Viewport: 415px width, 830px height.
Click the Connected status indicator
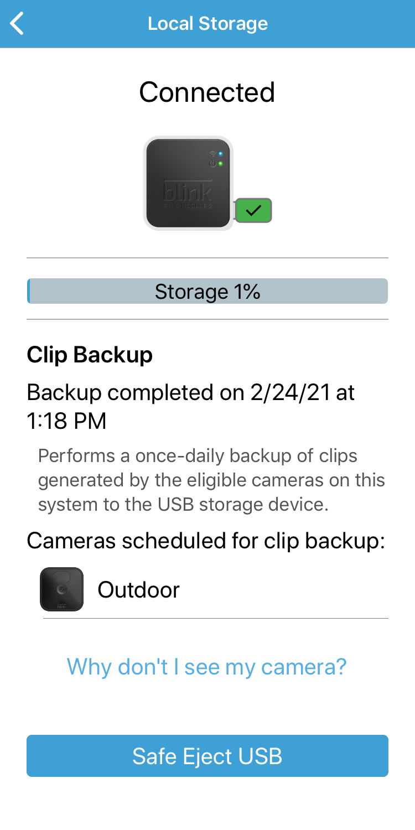207,92
